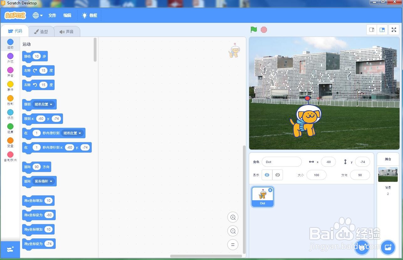The image size is (403, 260).
Task: Open the choose a sprite button
Action: point(362,248)
